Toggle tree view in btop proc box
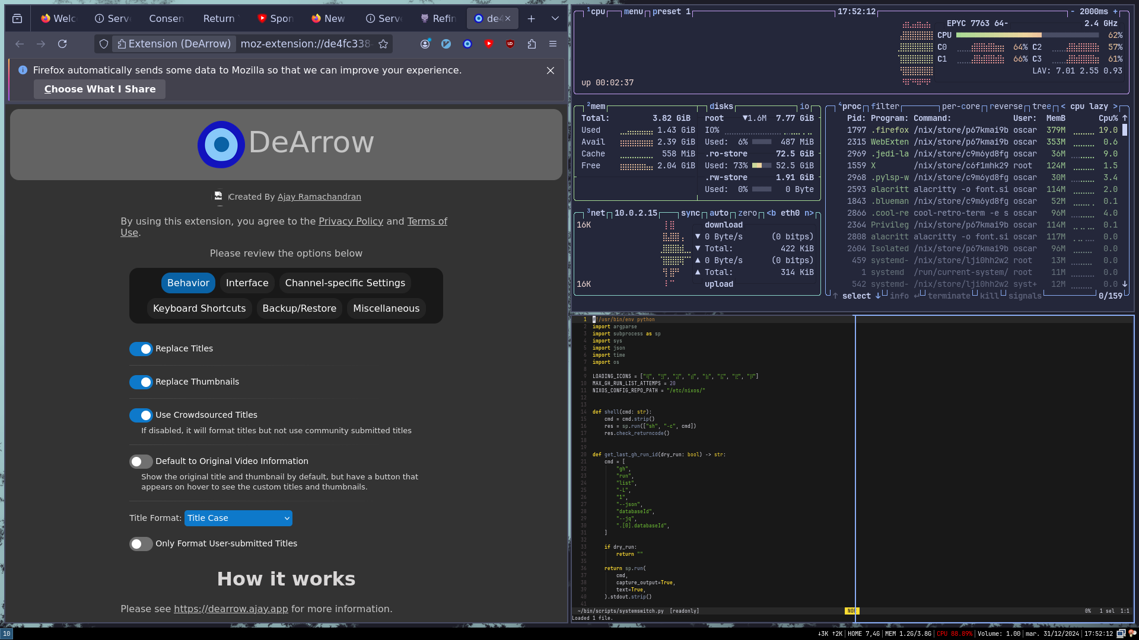This screenshot has width=1139, height=640. click(1042, 106)
